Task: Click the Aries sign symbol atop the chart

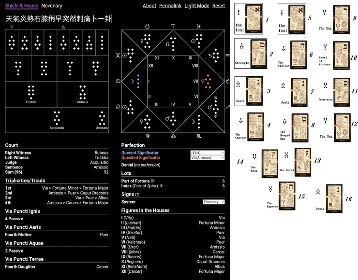Action: pyautogui.click(x=173, y=27)
